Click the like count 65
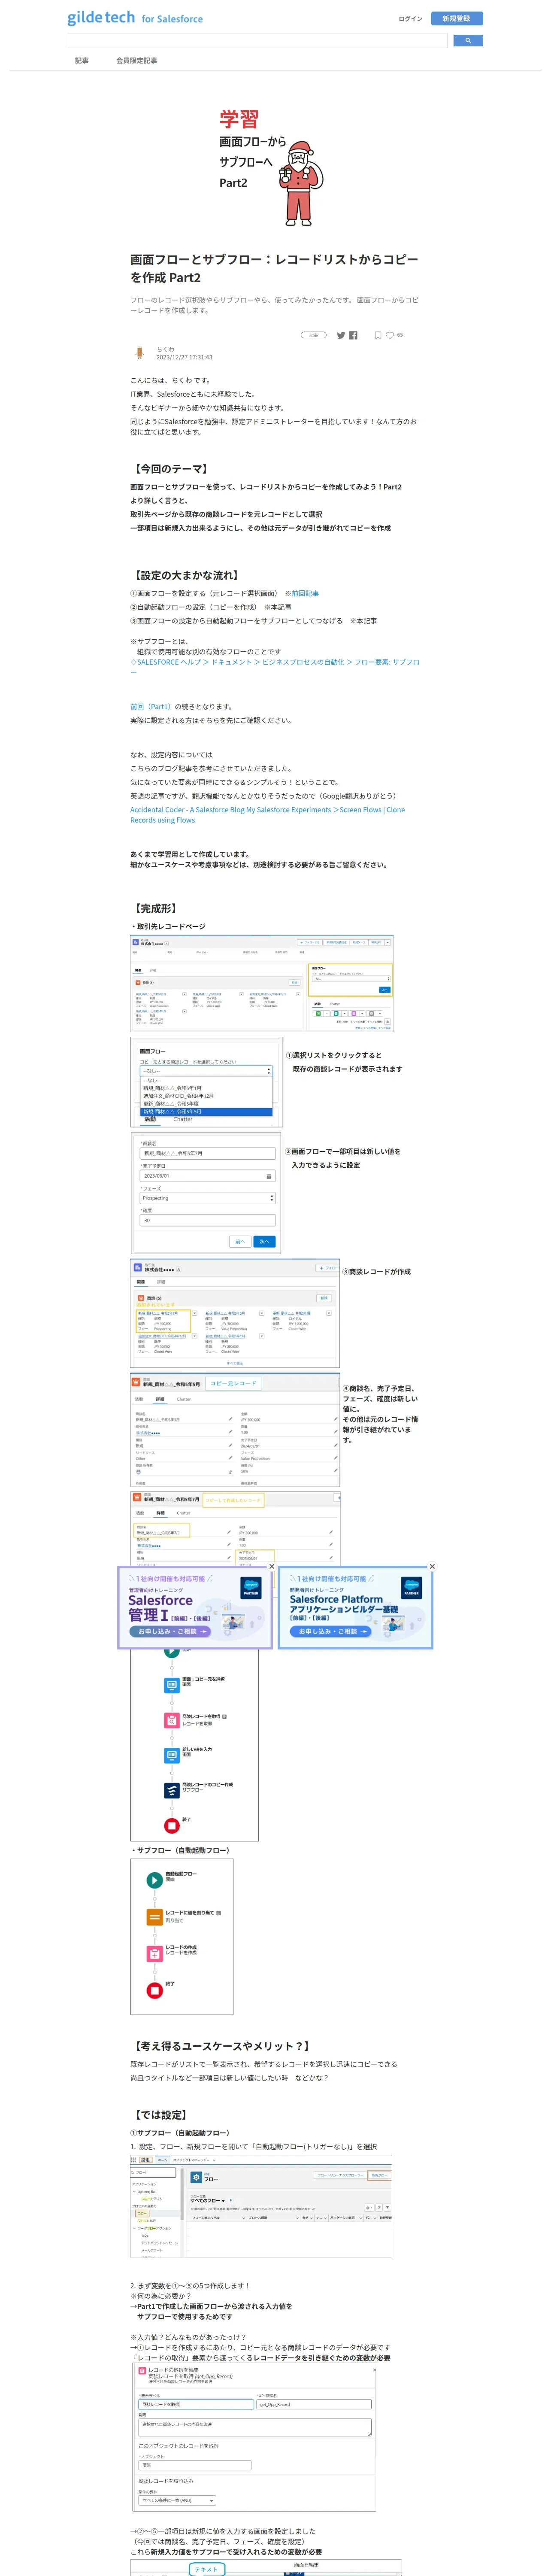551x2576 pixels. 400,335
